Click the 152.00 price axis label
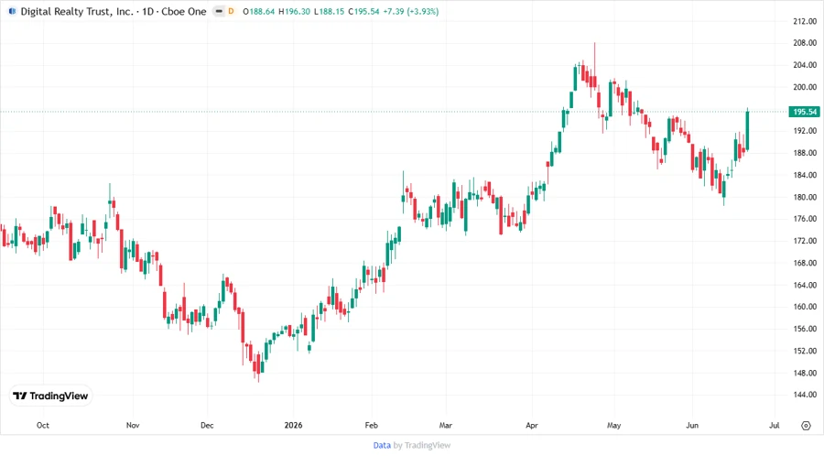 coord(805,351)
